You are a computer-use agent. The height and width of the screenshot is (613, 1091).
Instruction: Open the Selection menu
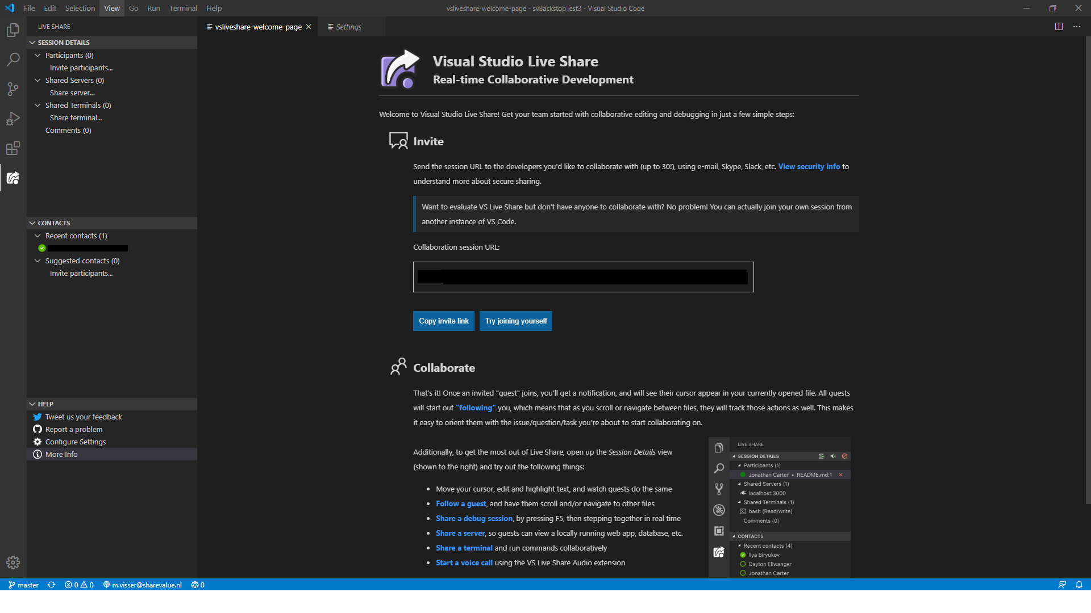click(80, 8)
